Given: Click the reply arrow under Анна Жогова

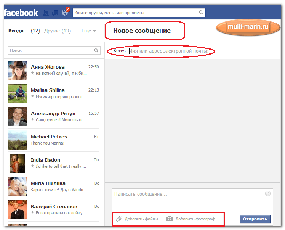Looking at the screenshot, I should point(33,73).
